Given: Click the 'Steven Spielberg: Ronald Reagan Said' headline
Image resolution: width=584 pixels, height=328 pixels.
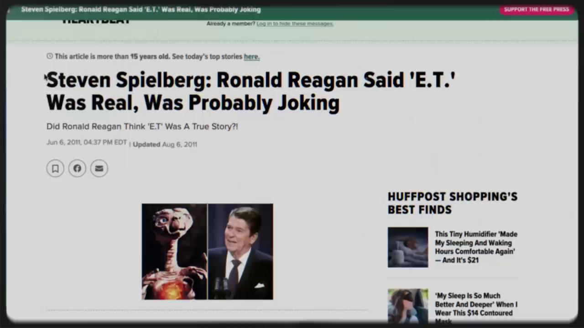Looking at the screenshot, I should coord(251,91).
